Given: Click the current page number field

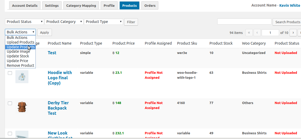Looking at the screenshot, I should coord(270,33).
